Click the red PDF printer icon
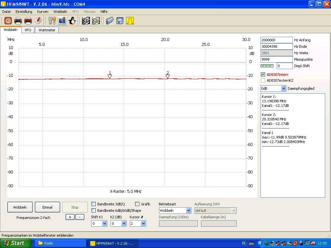The image size is (331, 248). tap(28, 21)
